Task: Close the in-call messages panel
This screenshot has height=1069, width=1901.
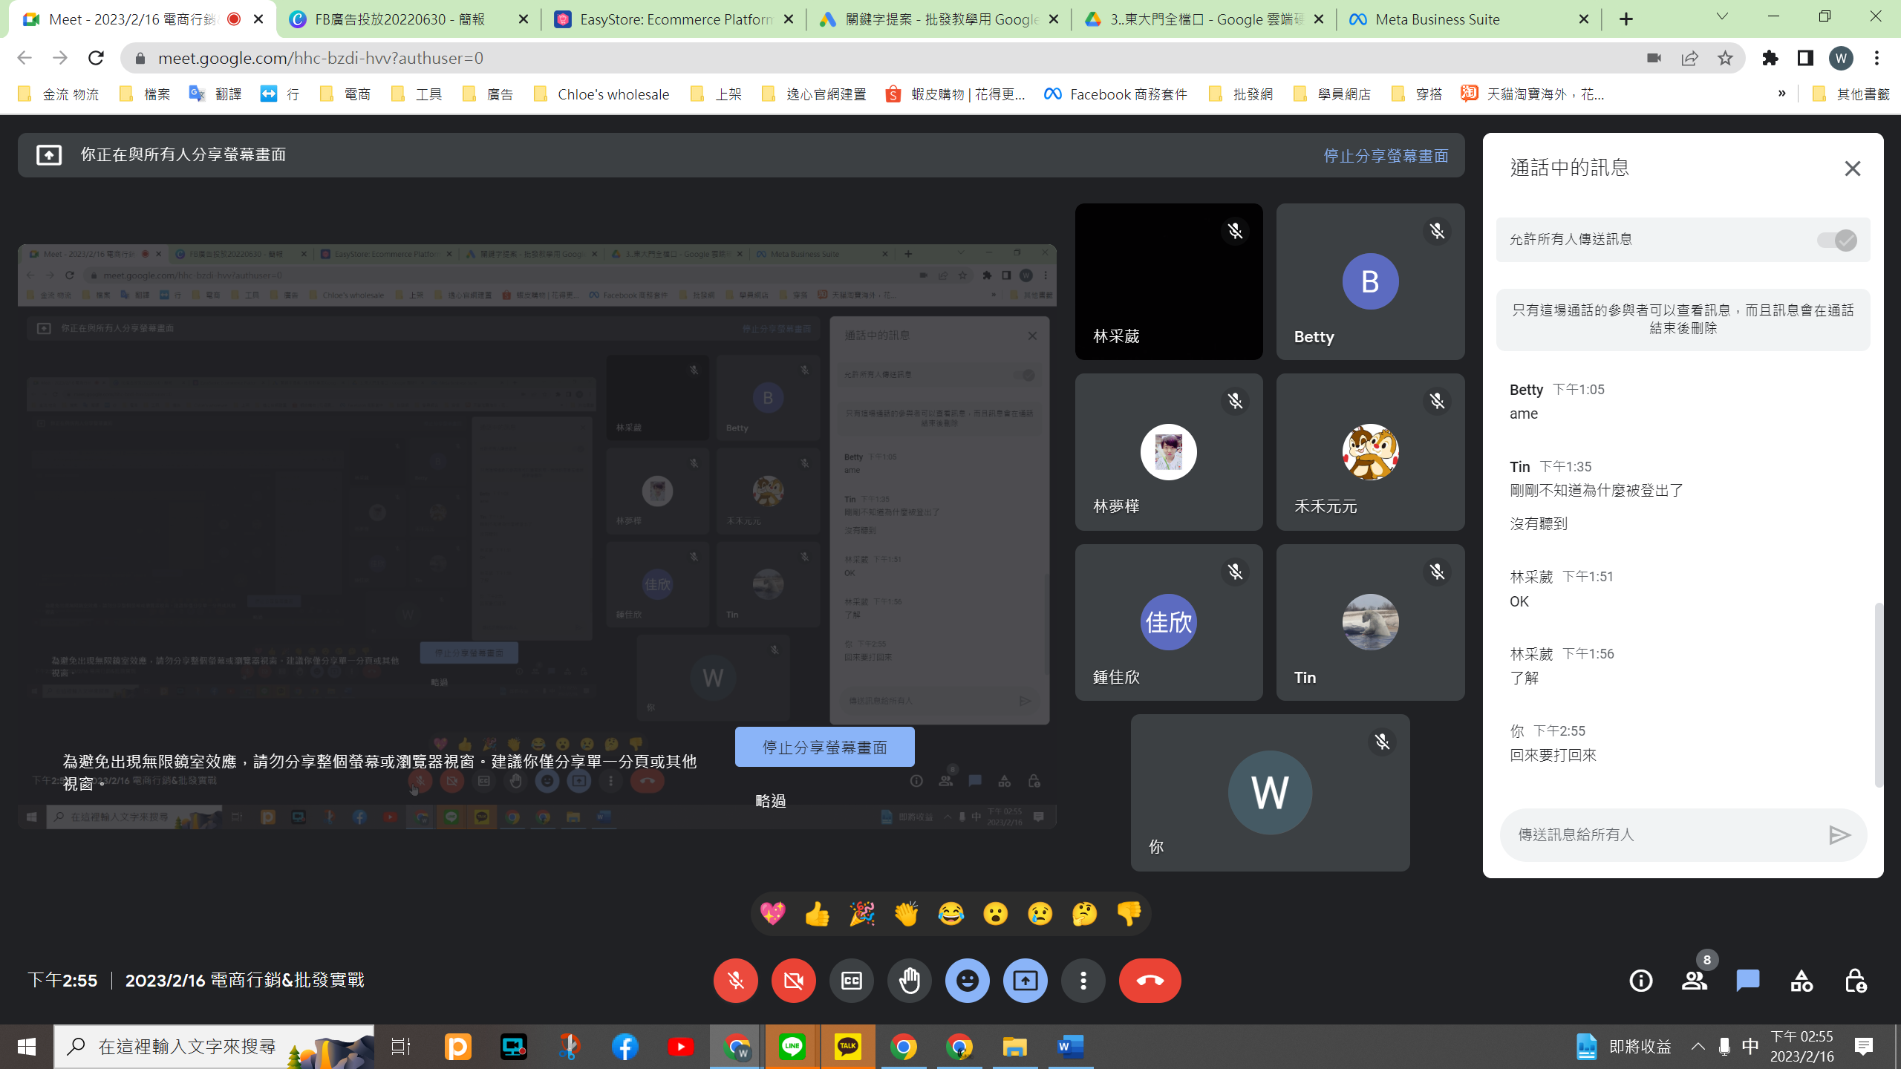Action: [x=1853, y=169]
